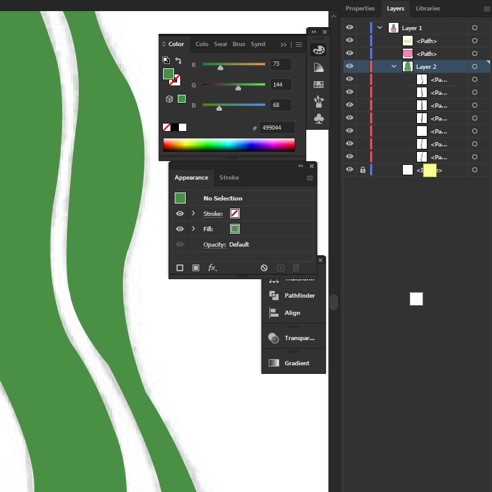492x492 pixels.
Task: Switch to the Brushes tab in Color group
Action: (x=239, y=44)
